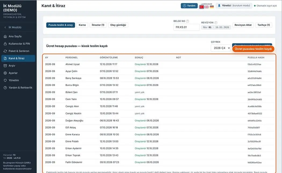Switch language to the German flag
This screenshot has width=282, height=173.
pyautogui.click(x=212, y=7)
